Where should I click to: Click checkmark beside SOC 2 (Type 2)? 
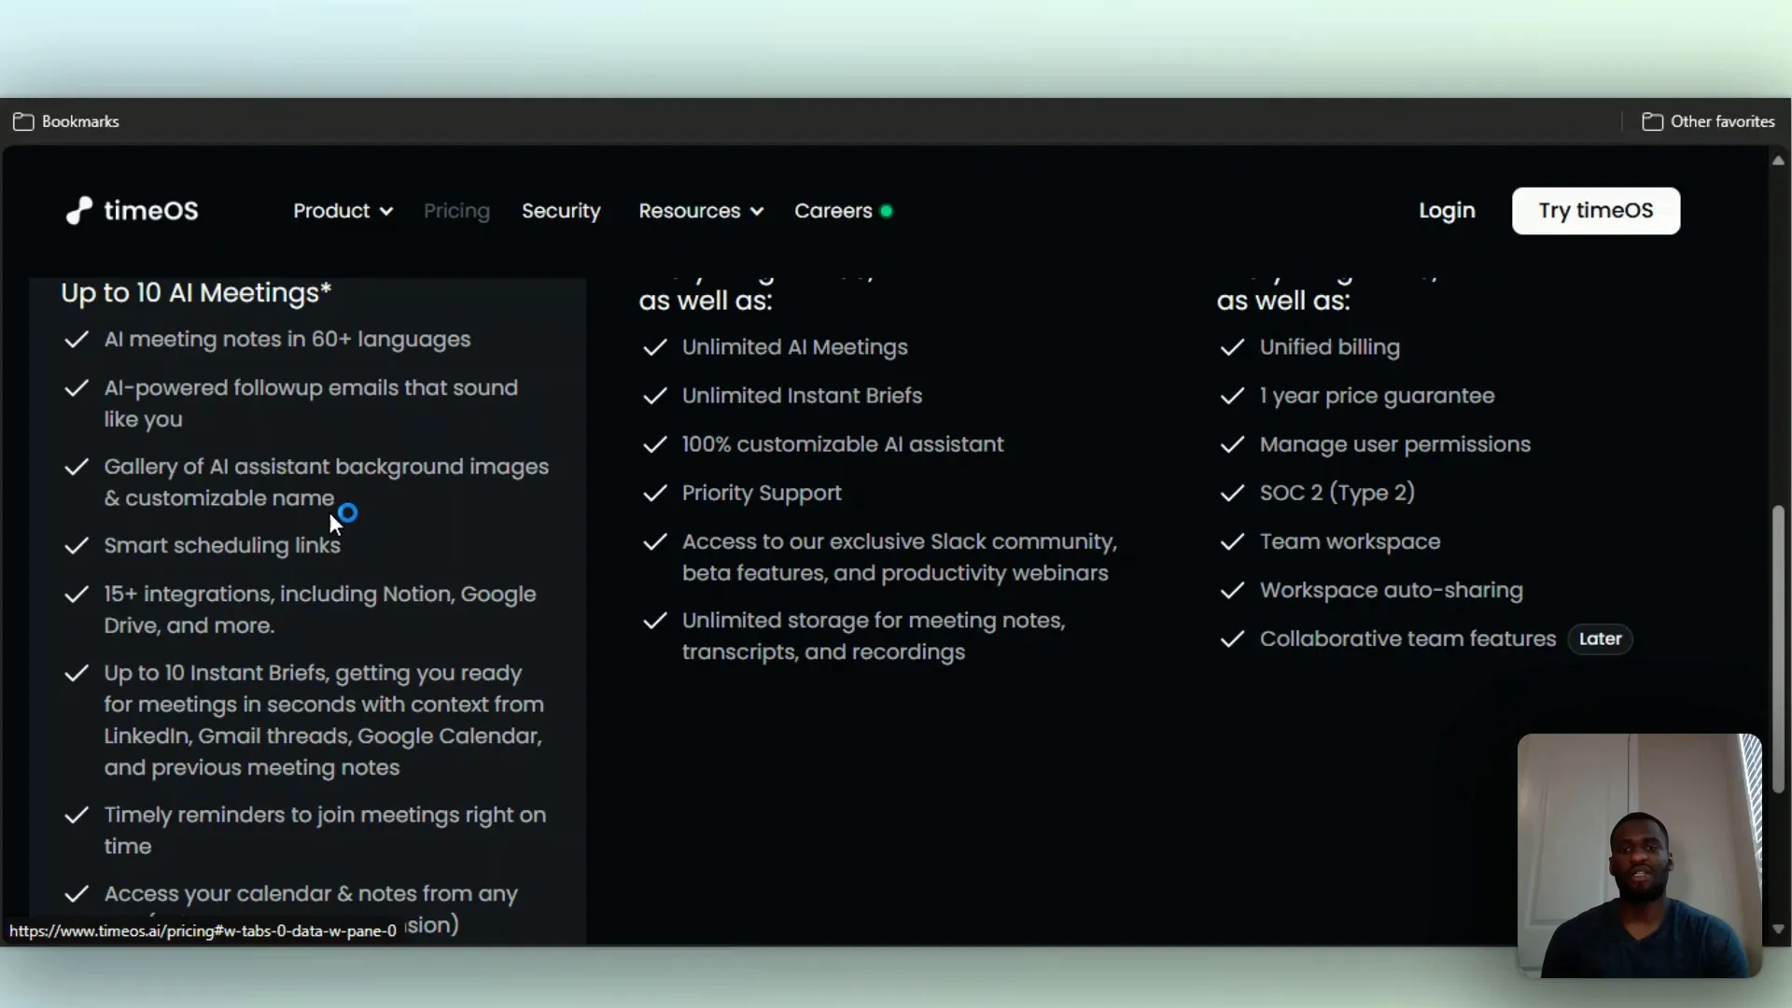(1232, 493)
